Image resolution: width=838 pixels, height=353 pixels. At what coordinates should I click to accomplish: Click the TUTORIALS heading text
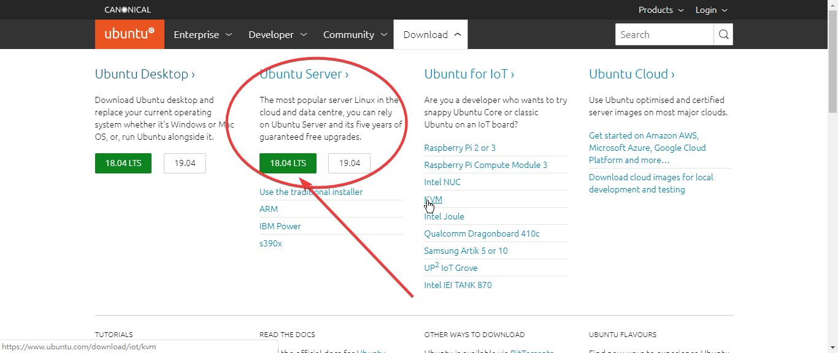[114, 335]
